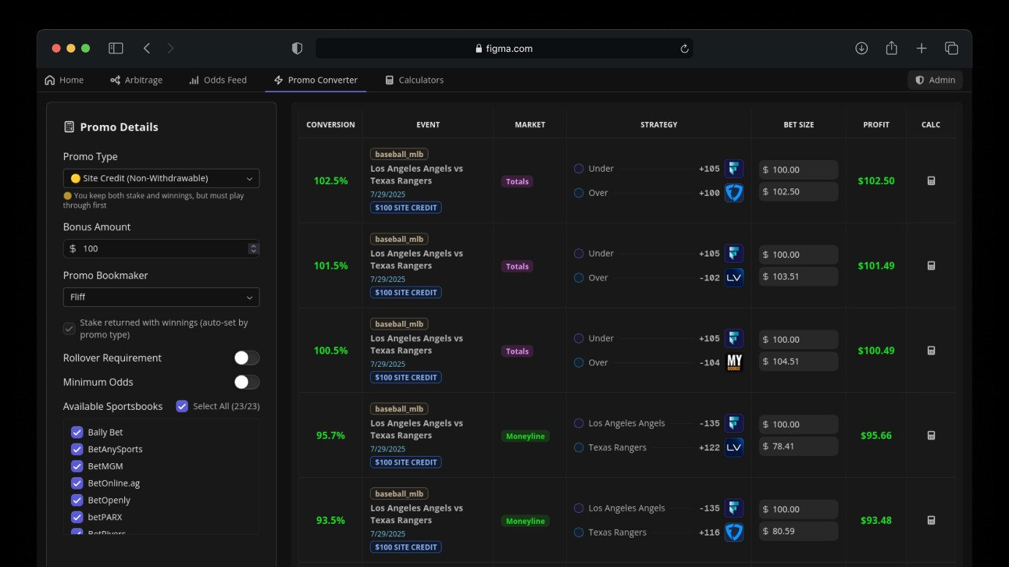Toggle the Safari sidebar icon
Viewport: 1009px width, 567px height.
pos(116,48)
